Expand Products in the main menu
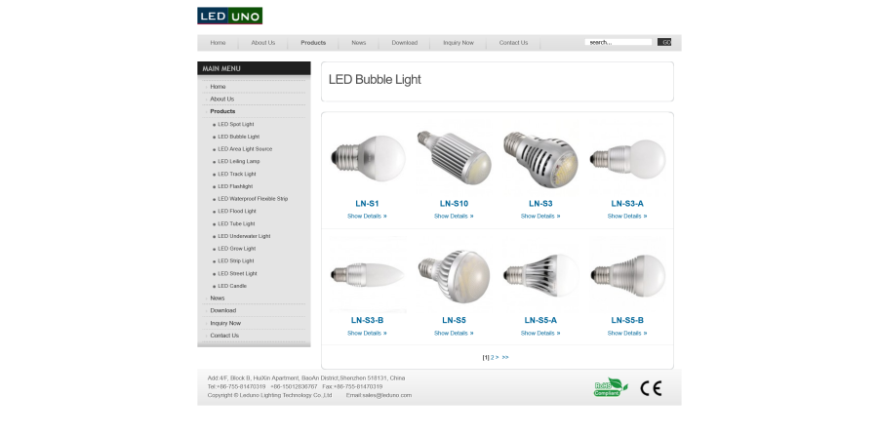 pos(222,111)
